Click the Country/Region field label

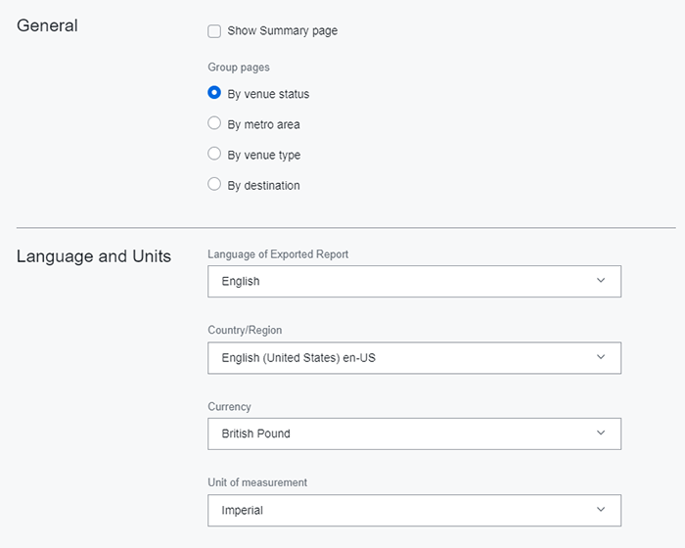[245, 330]
